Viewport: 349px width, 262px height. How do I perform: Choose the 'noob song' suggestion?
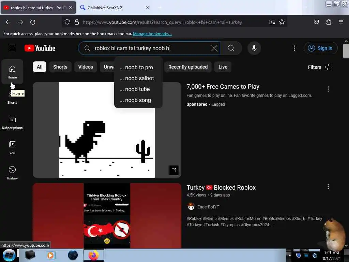[138, 100]
